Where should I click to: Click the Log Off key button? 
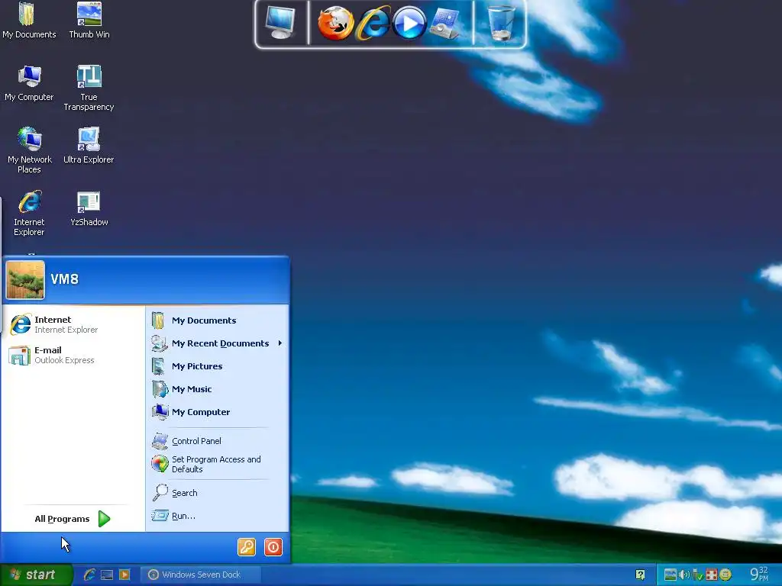pyautogui.click(x=247, y=547)
